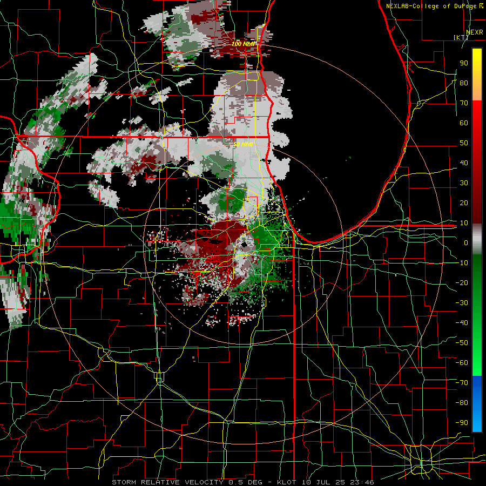Click the -50 value on velocity scale
This screenshot has width=486, height=486.
pos(462,342)
